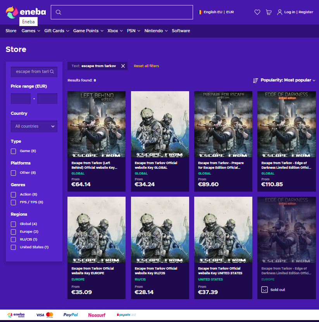Open the shopping cart icon
The height and width of the screenshot is (322, 319).
269,12
